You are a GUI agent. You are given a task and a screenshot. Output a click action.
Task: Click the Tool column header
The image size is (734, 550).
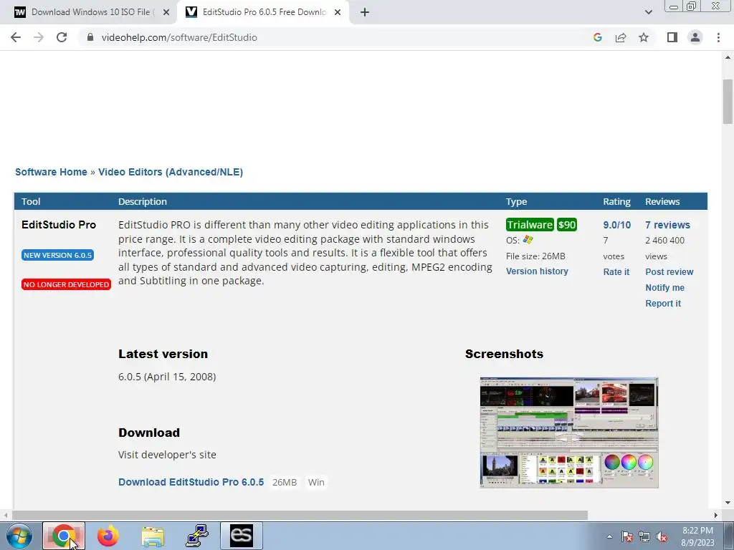(x=31, y=201)
